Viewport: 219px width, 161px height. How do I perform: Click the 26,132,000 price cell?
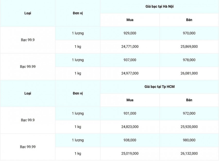(189, 154)
